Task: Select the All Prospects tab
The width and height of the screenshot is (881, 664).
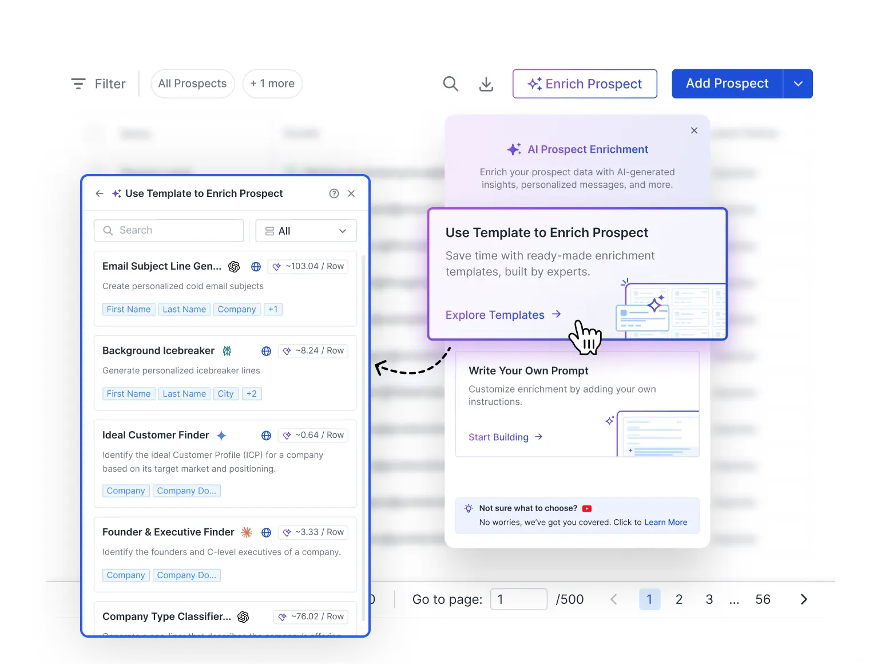Action: point(192,84)
